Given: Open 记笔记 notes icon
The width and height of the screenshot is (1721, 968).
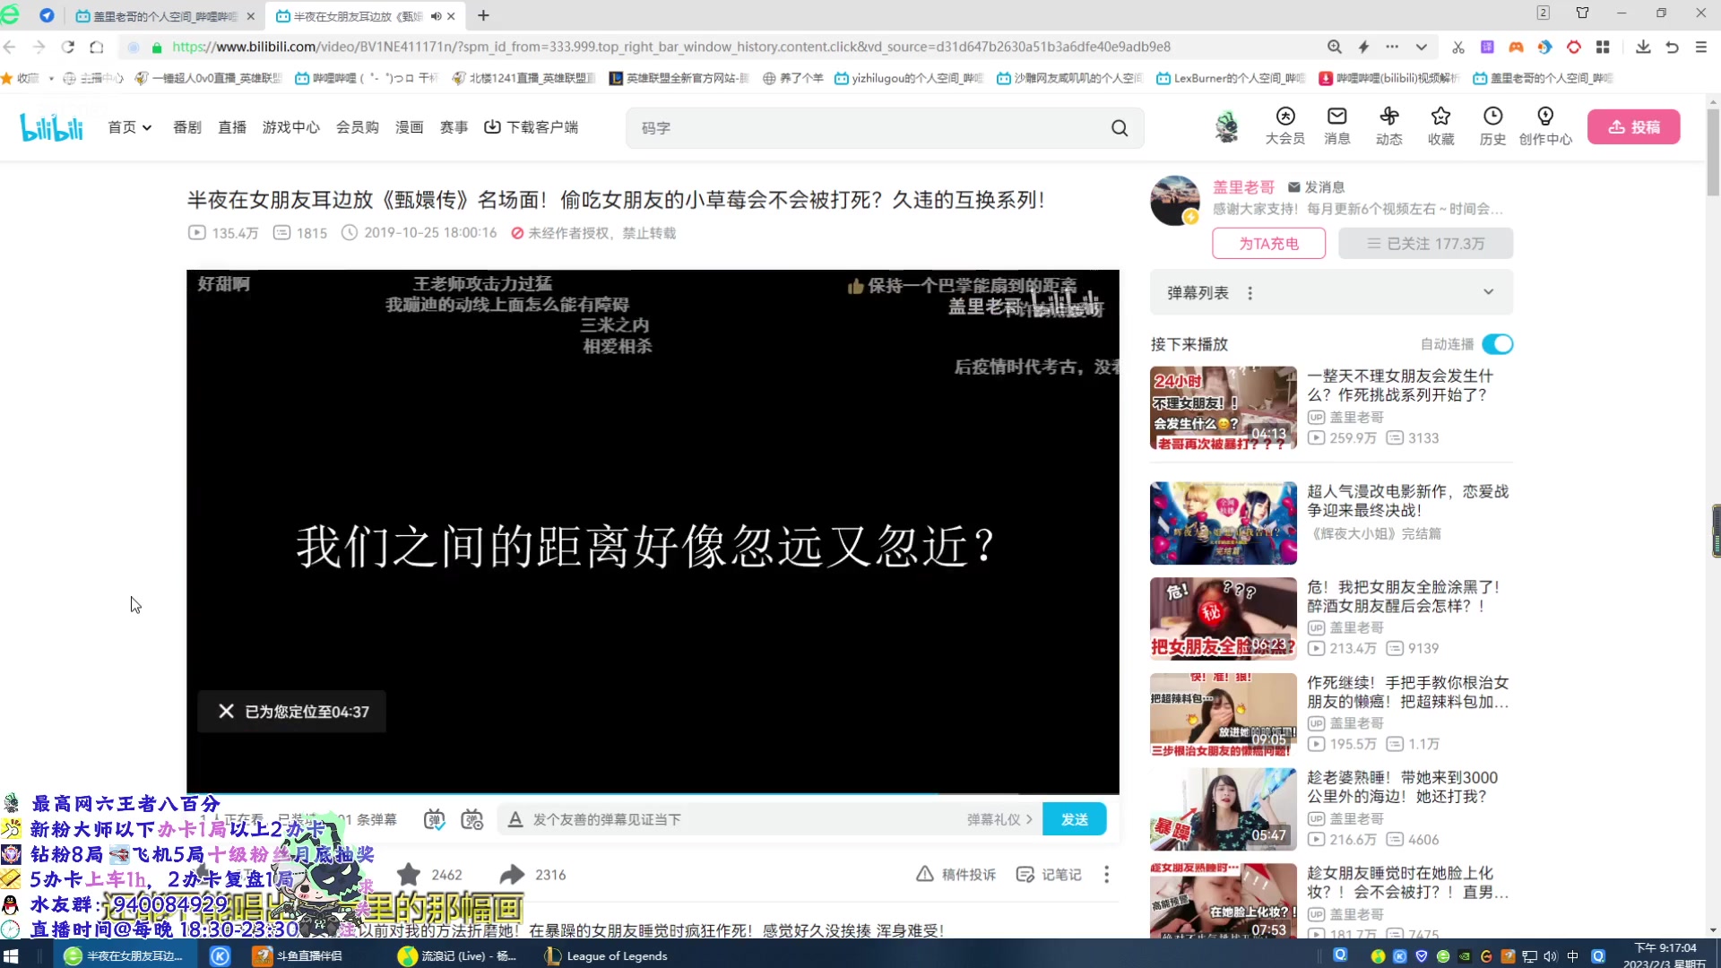Looking at the screenshot, I should [1049, 875].
